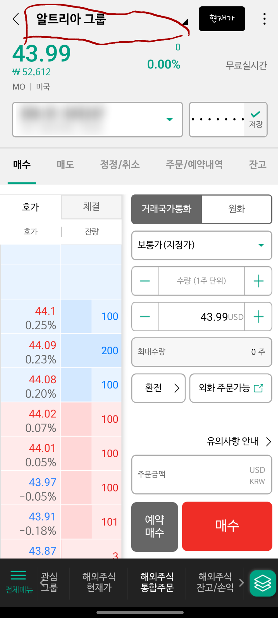Expand 유의사항 안내 notice

pyautogui.click(x=239, y=441)
